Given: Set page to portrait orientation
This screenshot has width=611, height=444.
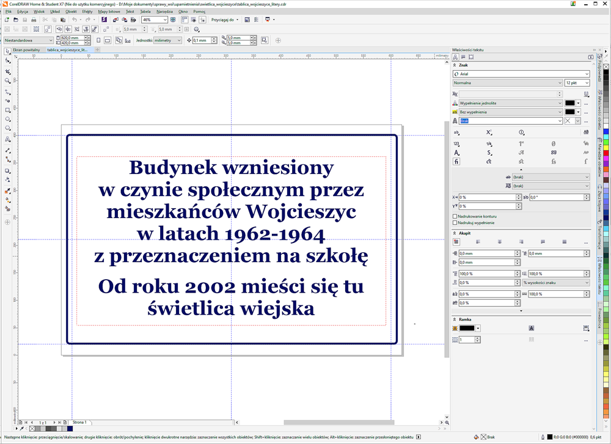Looking at the screenshot, I should pyautogui.click(x=98, y=40).
